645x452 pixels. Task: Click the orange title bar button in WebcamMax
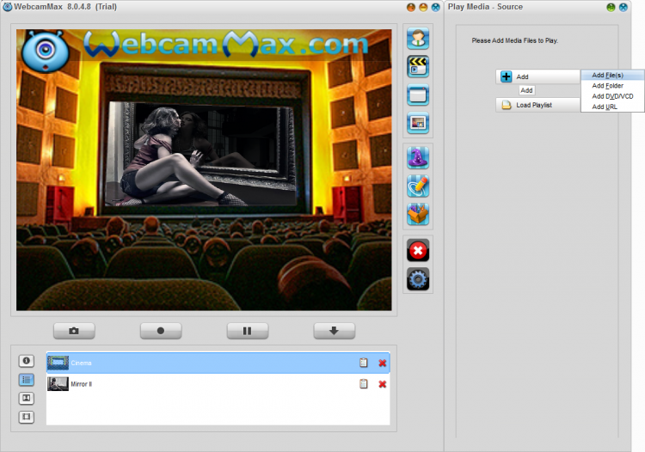[410, 8]
